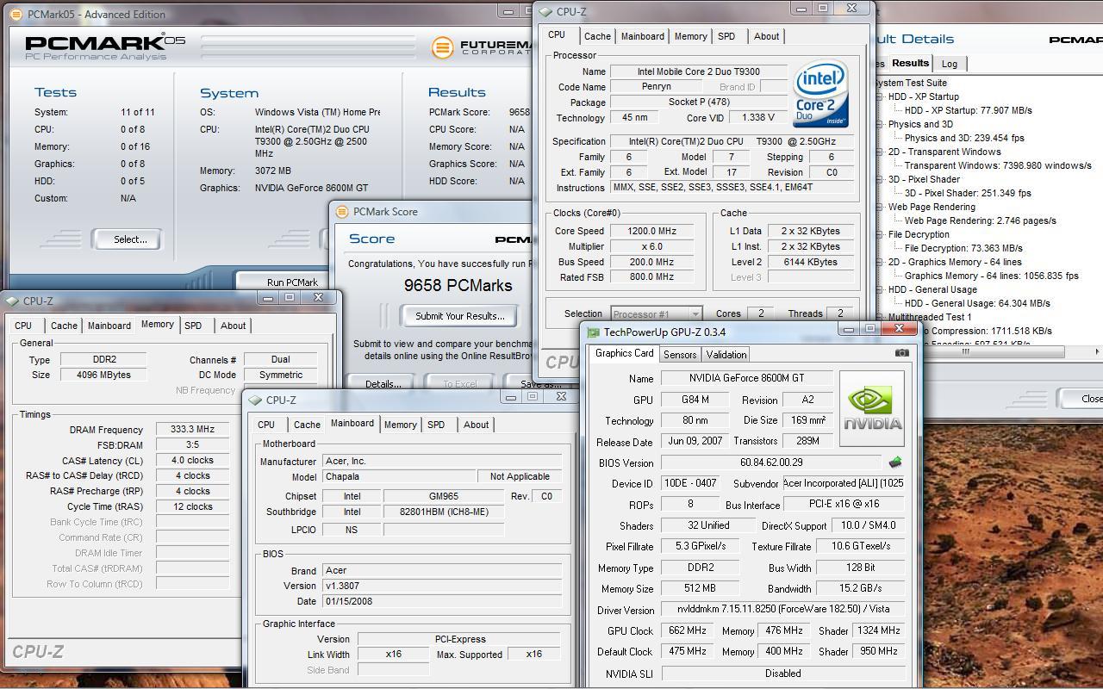Select Results tab in Result Details
Image resolution: width=1103 pixels, height=689 pixels.
[909, 63]
